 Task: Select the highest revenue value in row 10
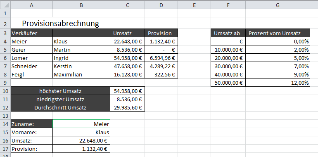click(127, 91)
